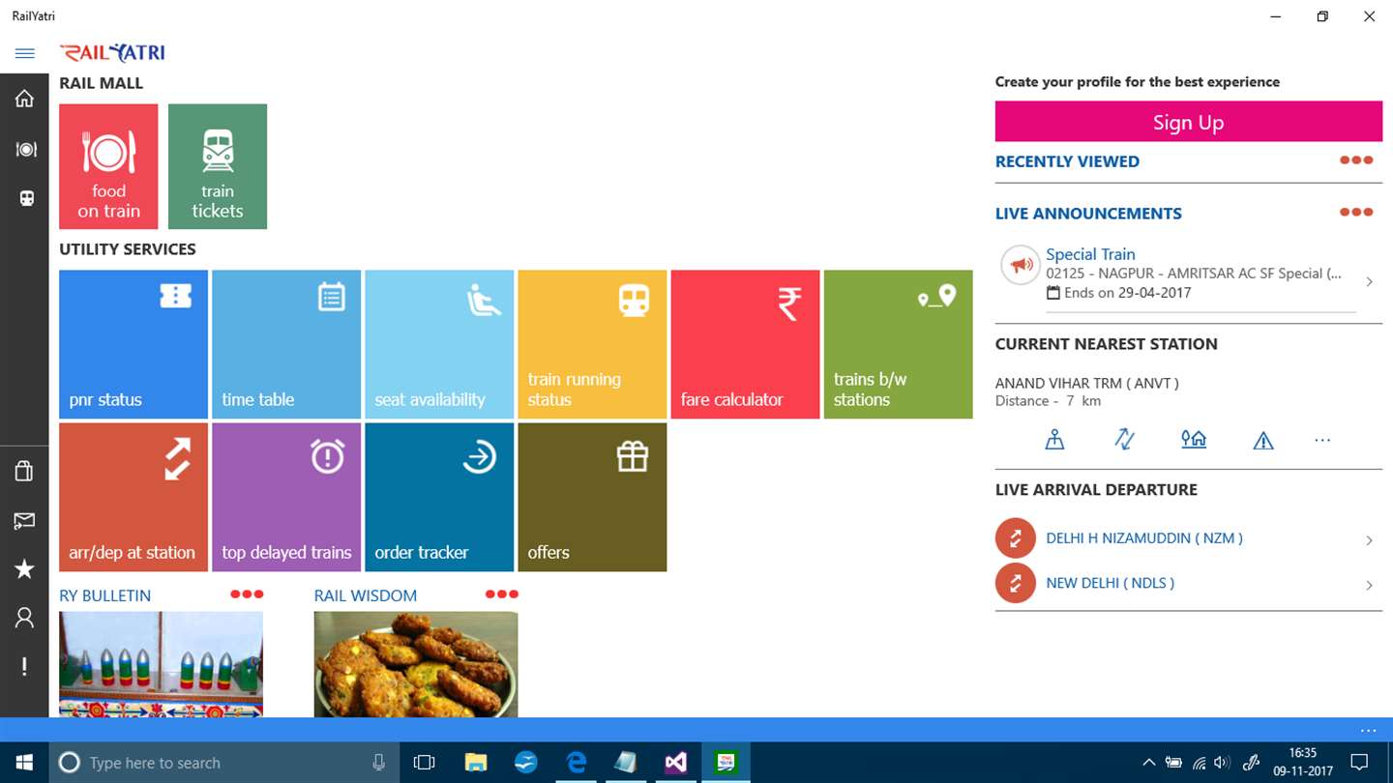Open the food on train tile
The width and height of the screenshot is (1393, 783).
(x=108, y=166)
